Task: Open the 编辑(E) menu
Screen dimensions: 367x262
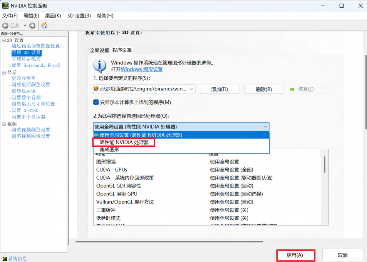Action: pyautogui.click(x=31, y=16)
